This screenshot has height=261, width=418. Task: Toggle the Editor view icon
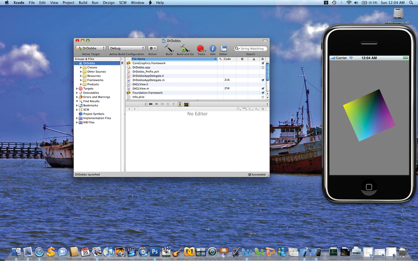point(223,49)
